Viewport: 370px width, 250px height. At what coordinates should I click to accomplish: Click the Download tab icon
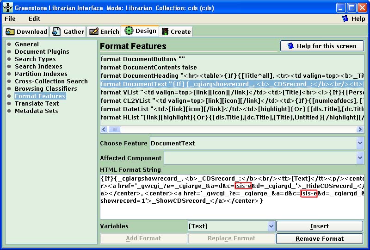click(10, 31)
